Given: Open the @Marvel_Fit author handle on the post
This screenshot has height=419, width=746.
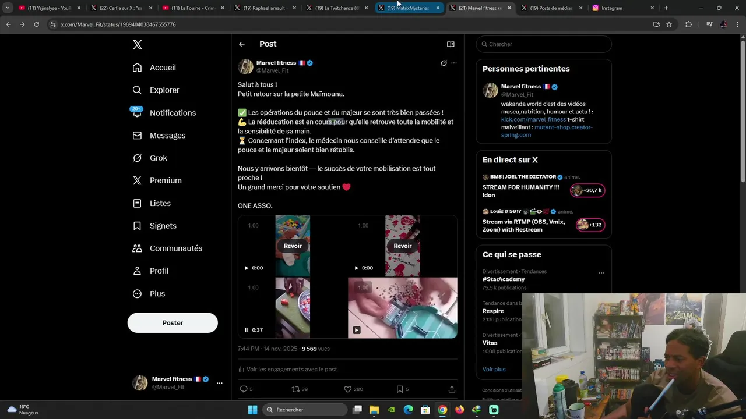Looking at the screenshot, I should point(272,70).
